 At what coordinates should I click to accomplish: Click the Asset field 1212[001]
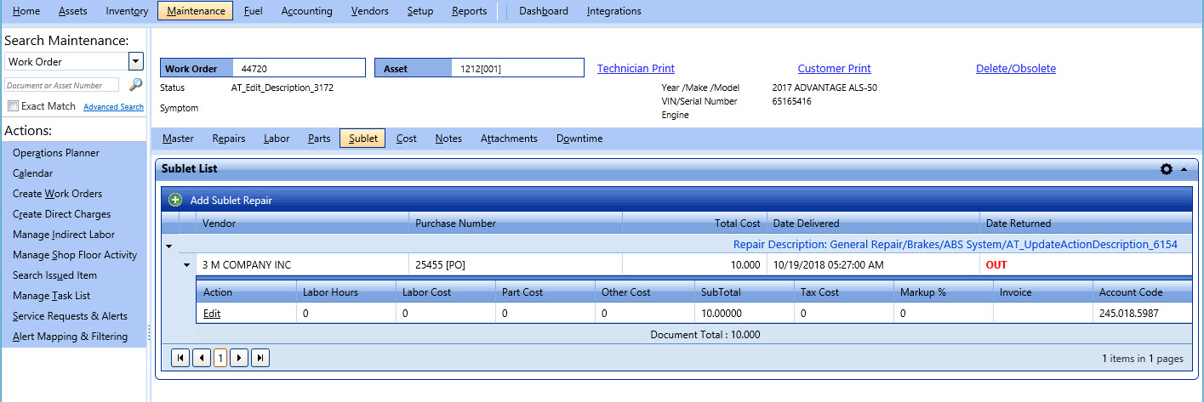(x=517, y=68)
